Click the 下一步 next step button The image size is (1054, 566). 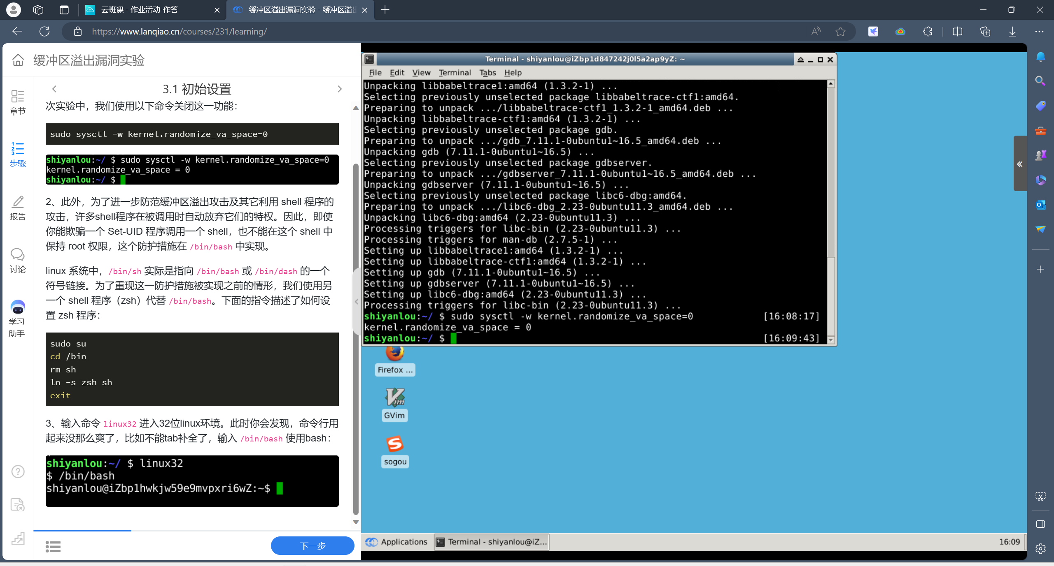(312, 545)
